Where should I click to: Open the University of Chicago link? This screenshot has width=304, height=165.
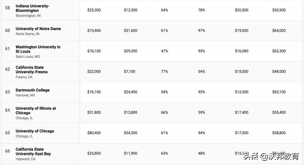[35, 131]
